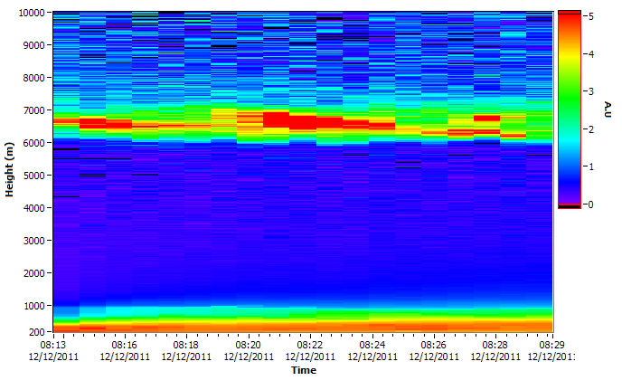Screen dimensions: 622x390
Task: Click the 08:13 time tick label
Action: point(53,345)
